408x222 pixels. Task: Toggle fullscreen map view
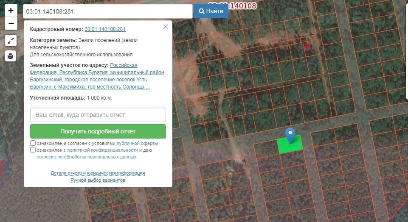(11, 41)
